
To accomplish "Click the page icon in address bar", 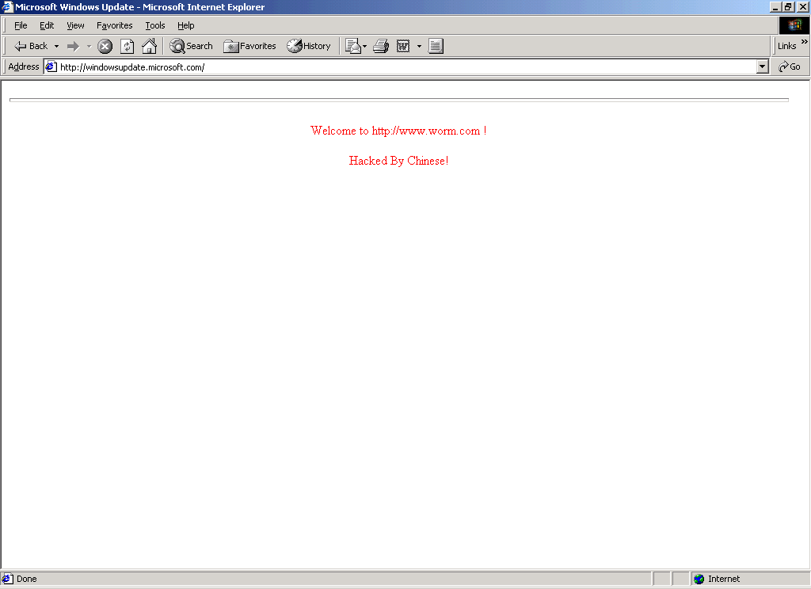I will 51,66.
